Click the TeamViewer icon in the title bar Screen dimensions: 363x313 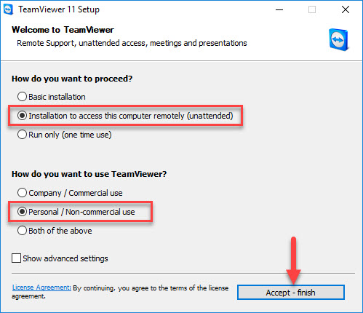8,9
